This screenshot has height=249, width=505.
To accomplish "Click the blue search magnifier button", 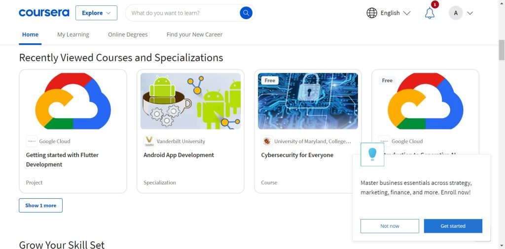I will (x=246, y=13).
